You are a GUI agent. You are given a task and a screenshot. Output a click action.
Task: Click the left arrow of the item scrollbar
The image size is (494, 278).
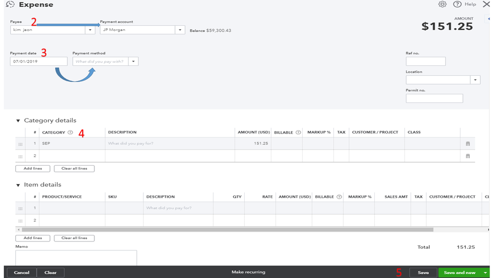[x=19, y=230]
